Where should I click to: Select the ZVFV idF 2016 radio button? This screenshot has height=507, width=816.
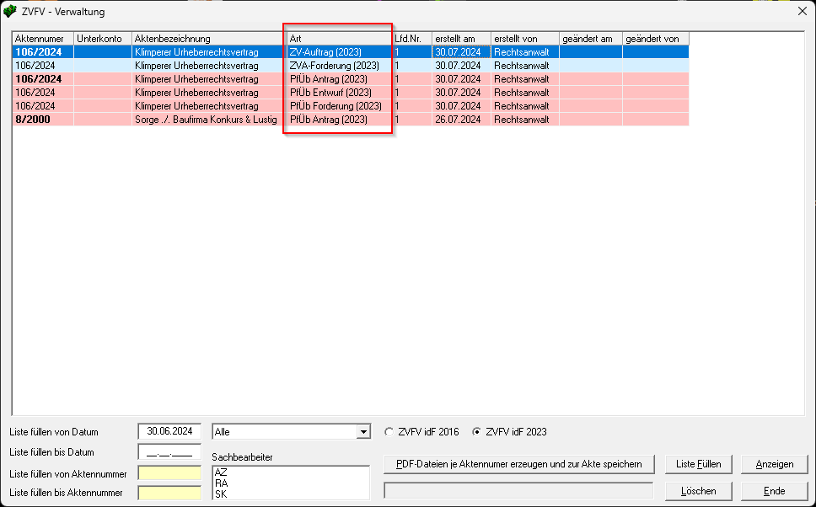(389, 432)
